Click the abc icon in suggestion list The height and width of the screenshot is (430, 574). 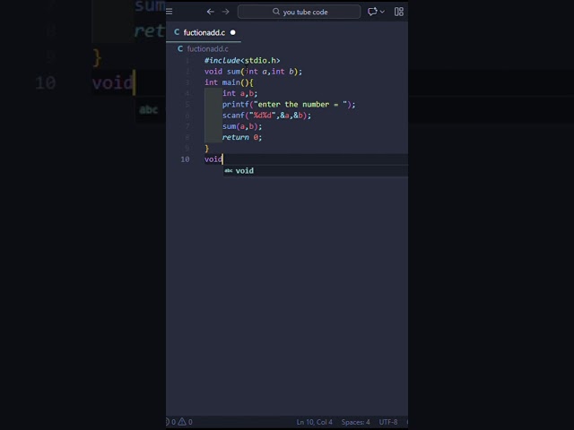[x=229, y=170]
